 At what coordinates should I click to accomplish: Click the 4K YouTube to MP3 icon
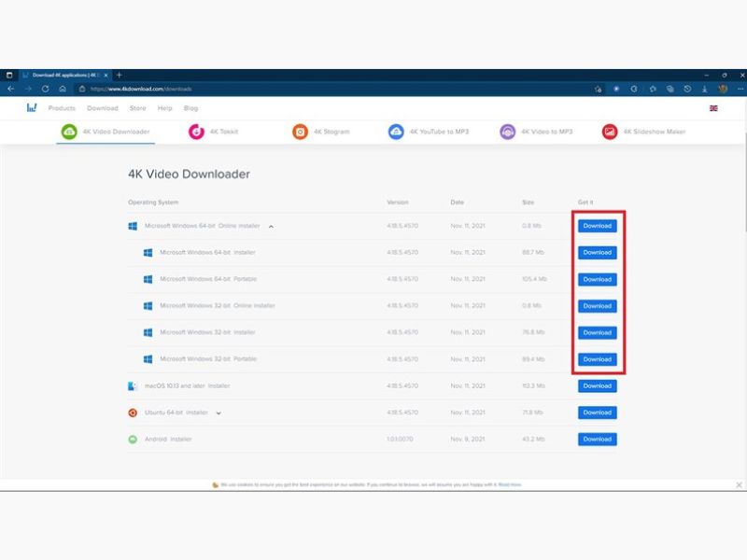click(396, 132)
